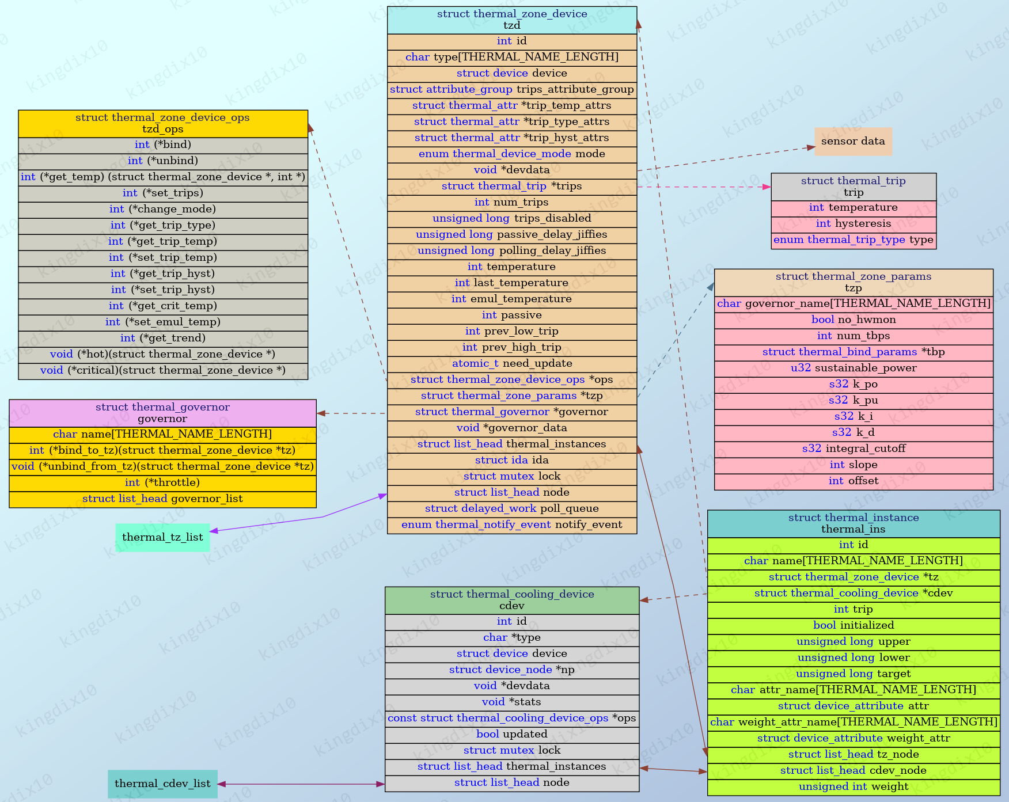Click the struct thermal_governor governor header

162,413
